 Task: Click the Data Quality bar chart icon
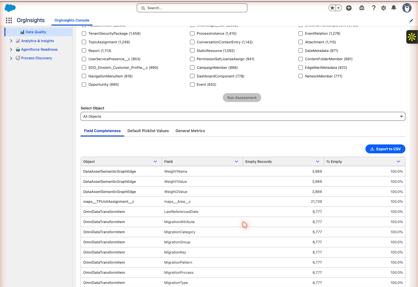tap(22, 32)
